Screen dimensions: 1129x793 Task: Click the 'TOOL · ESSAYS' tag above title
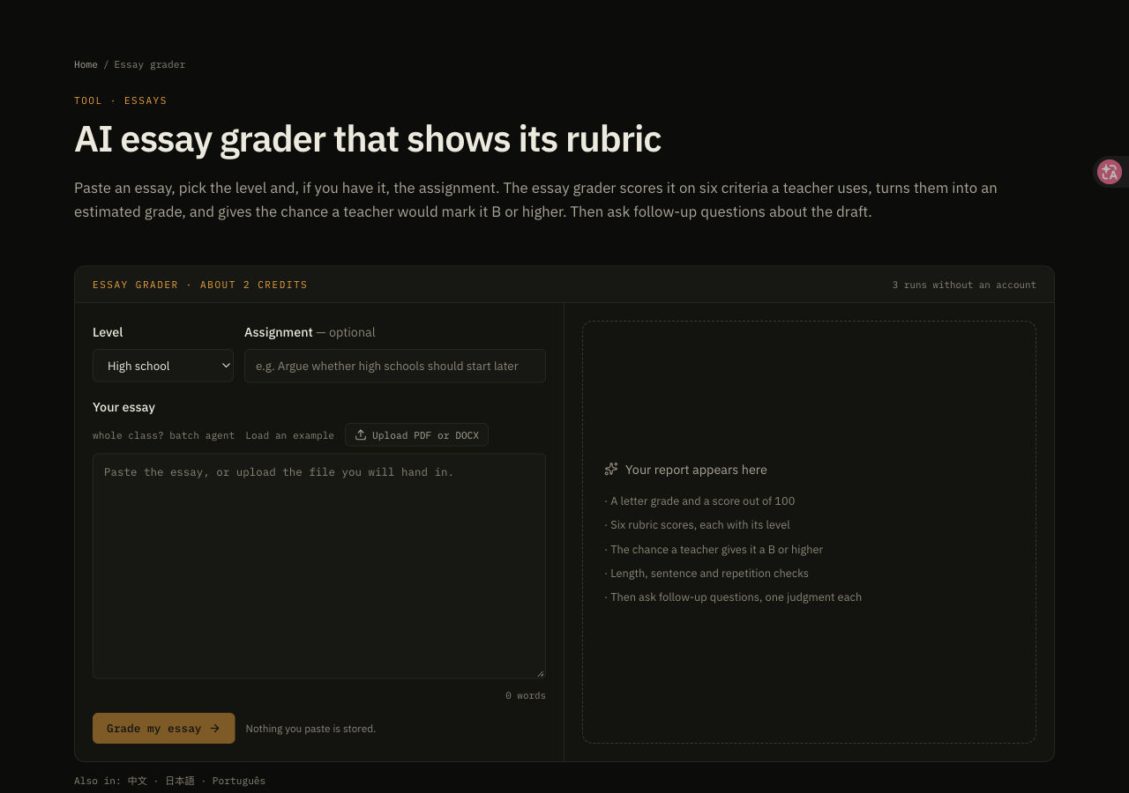pos(121,100)
